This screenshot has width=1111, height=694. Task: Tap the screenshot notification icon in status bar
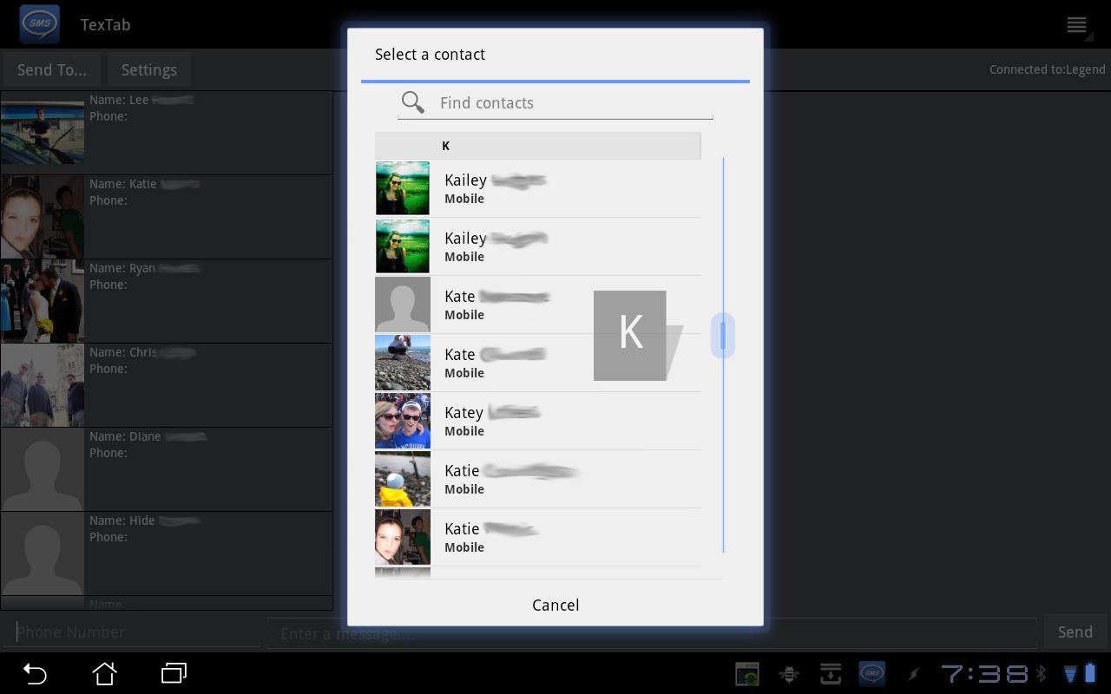click(747, 673)
